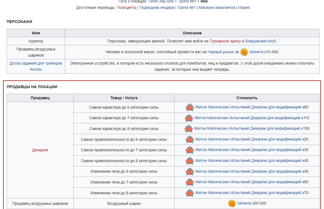Select the Куратор name cell

click(36, 41)
